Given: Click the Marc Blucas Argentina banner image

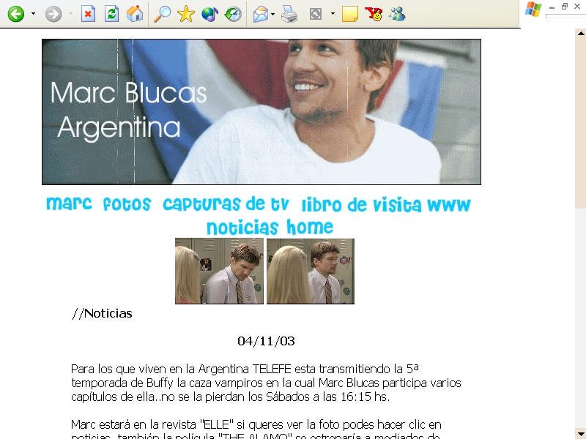Looking at the screenshot, I should pyautogui.click(x=262, y=112).
